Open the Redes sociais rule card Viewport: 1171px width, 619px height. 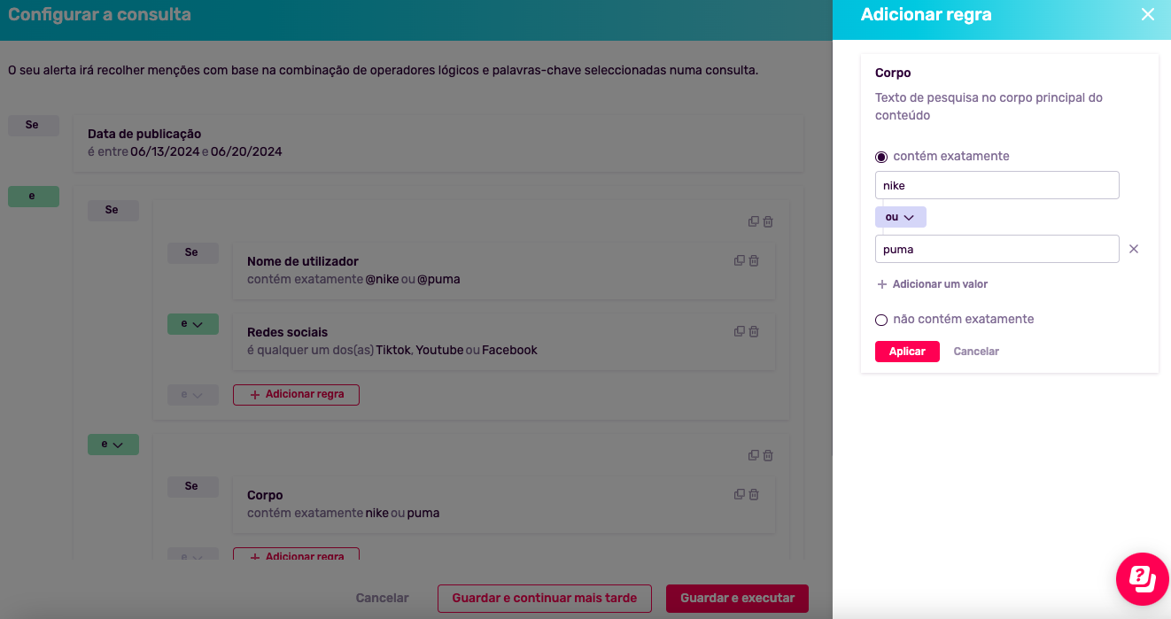(x=504, y=341)
